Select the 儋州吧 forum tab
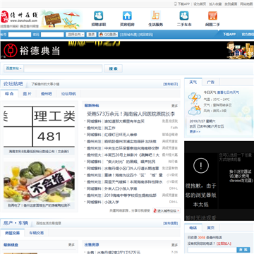Screen dimensions: 254x254 pyautogui.click(x=47, y=94)
